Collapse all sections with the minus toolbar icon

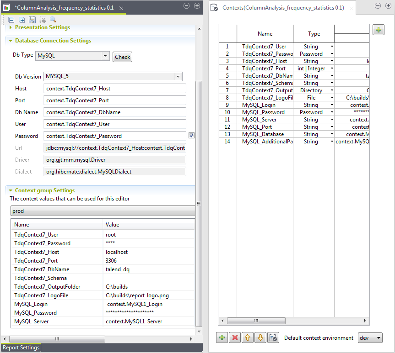tap(11, 20)
